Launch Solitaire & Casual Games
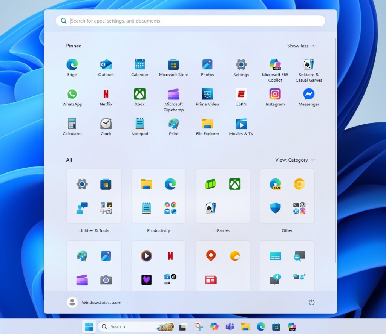This screenshot has width=386, height=334. [x=308, y=64]
